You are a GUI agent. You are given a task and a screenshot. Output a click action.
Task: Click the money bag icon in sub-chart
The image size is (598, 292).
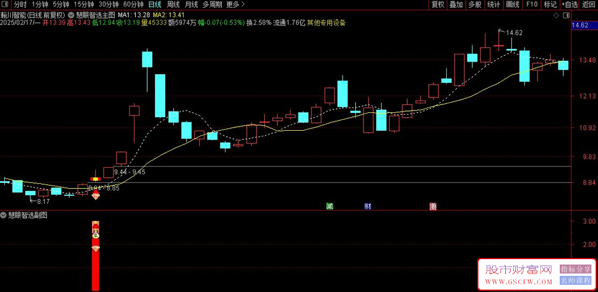[95, 236]
